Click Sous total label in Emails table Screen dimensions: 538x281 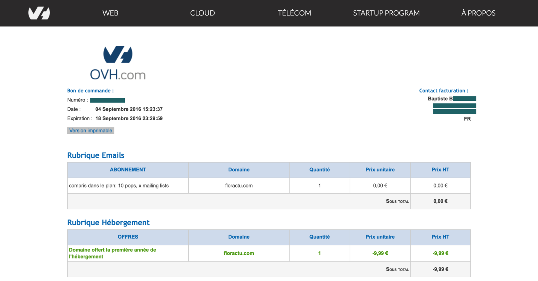pos(397,201)
